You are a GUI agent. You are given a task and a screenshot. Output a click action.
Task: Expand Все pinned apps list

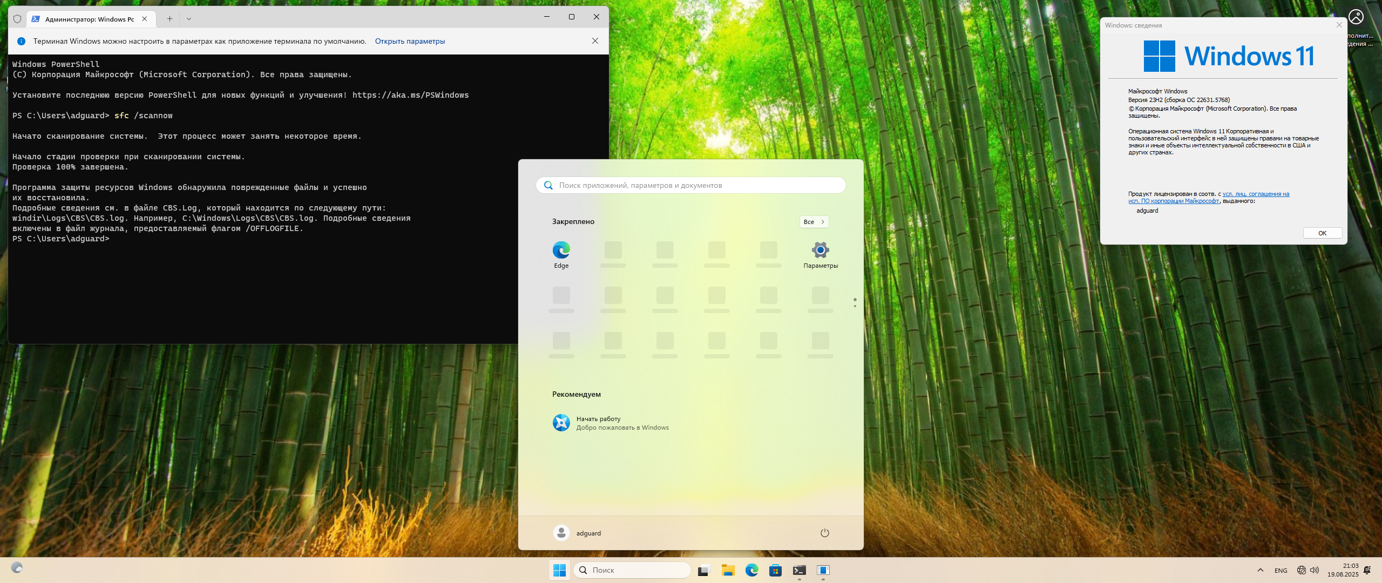pyautogui.click(x=814, y=222)
